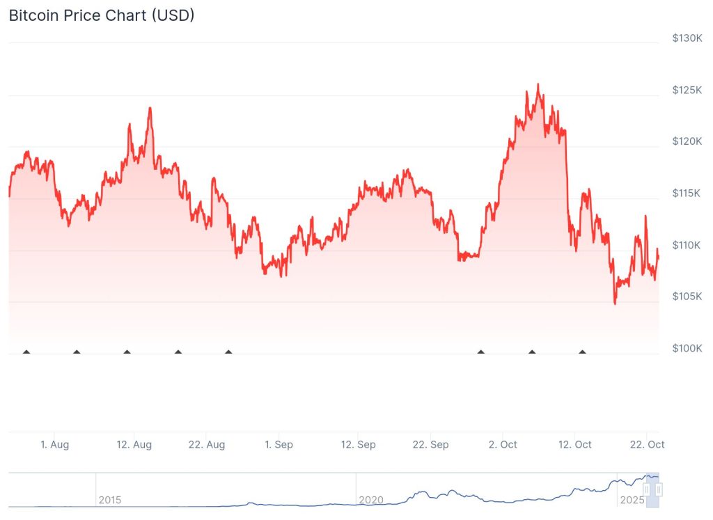Click the $100K price axis label
Screen dimensions: 713x520
click(687, 348)
